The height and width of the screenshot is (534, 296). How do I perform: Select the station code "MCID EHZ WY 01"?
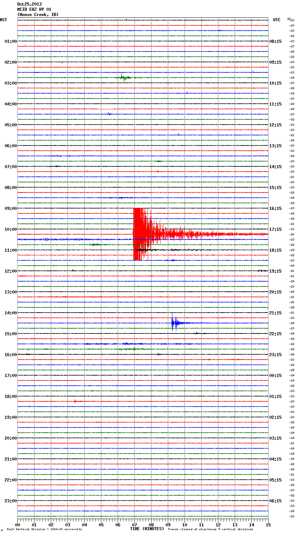(x=34, y=9)
